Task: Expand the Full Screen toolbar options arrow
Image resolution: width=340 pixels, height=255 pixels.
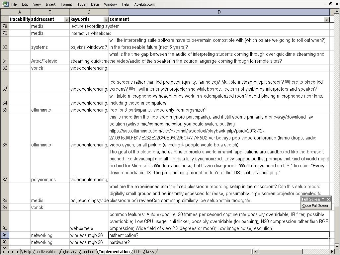Action: pos(323,199)
